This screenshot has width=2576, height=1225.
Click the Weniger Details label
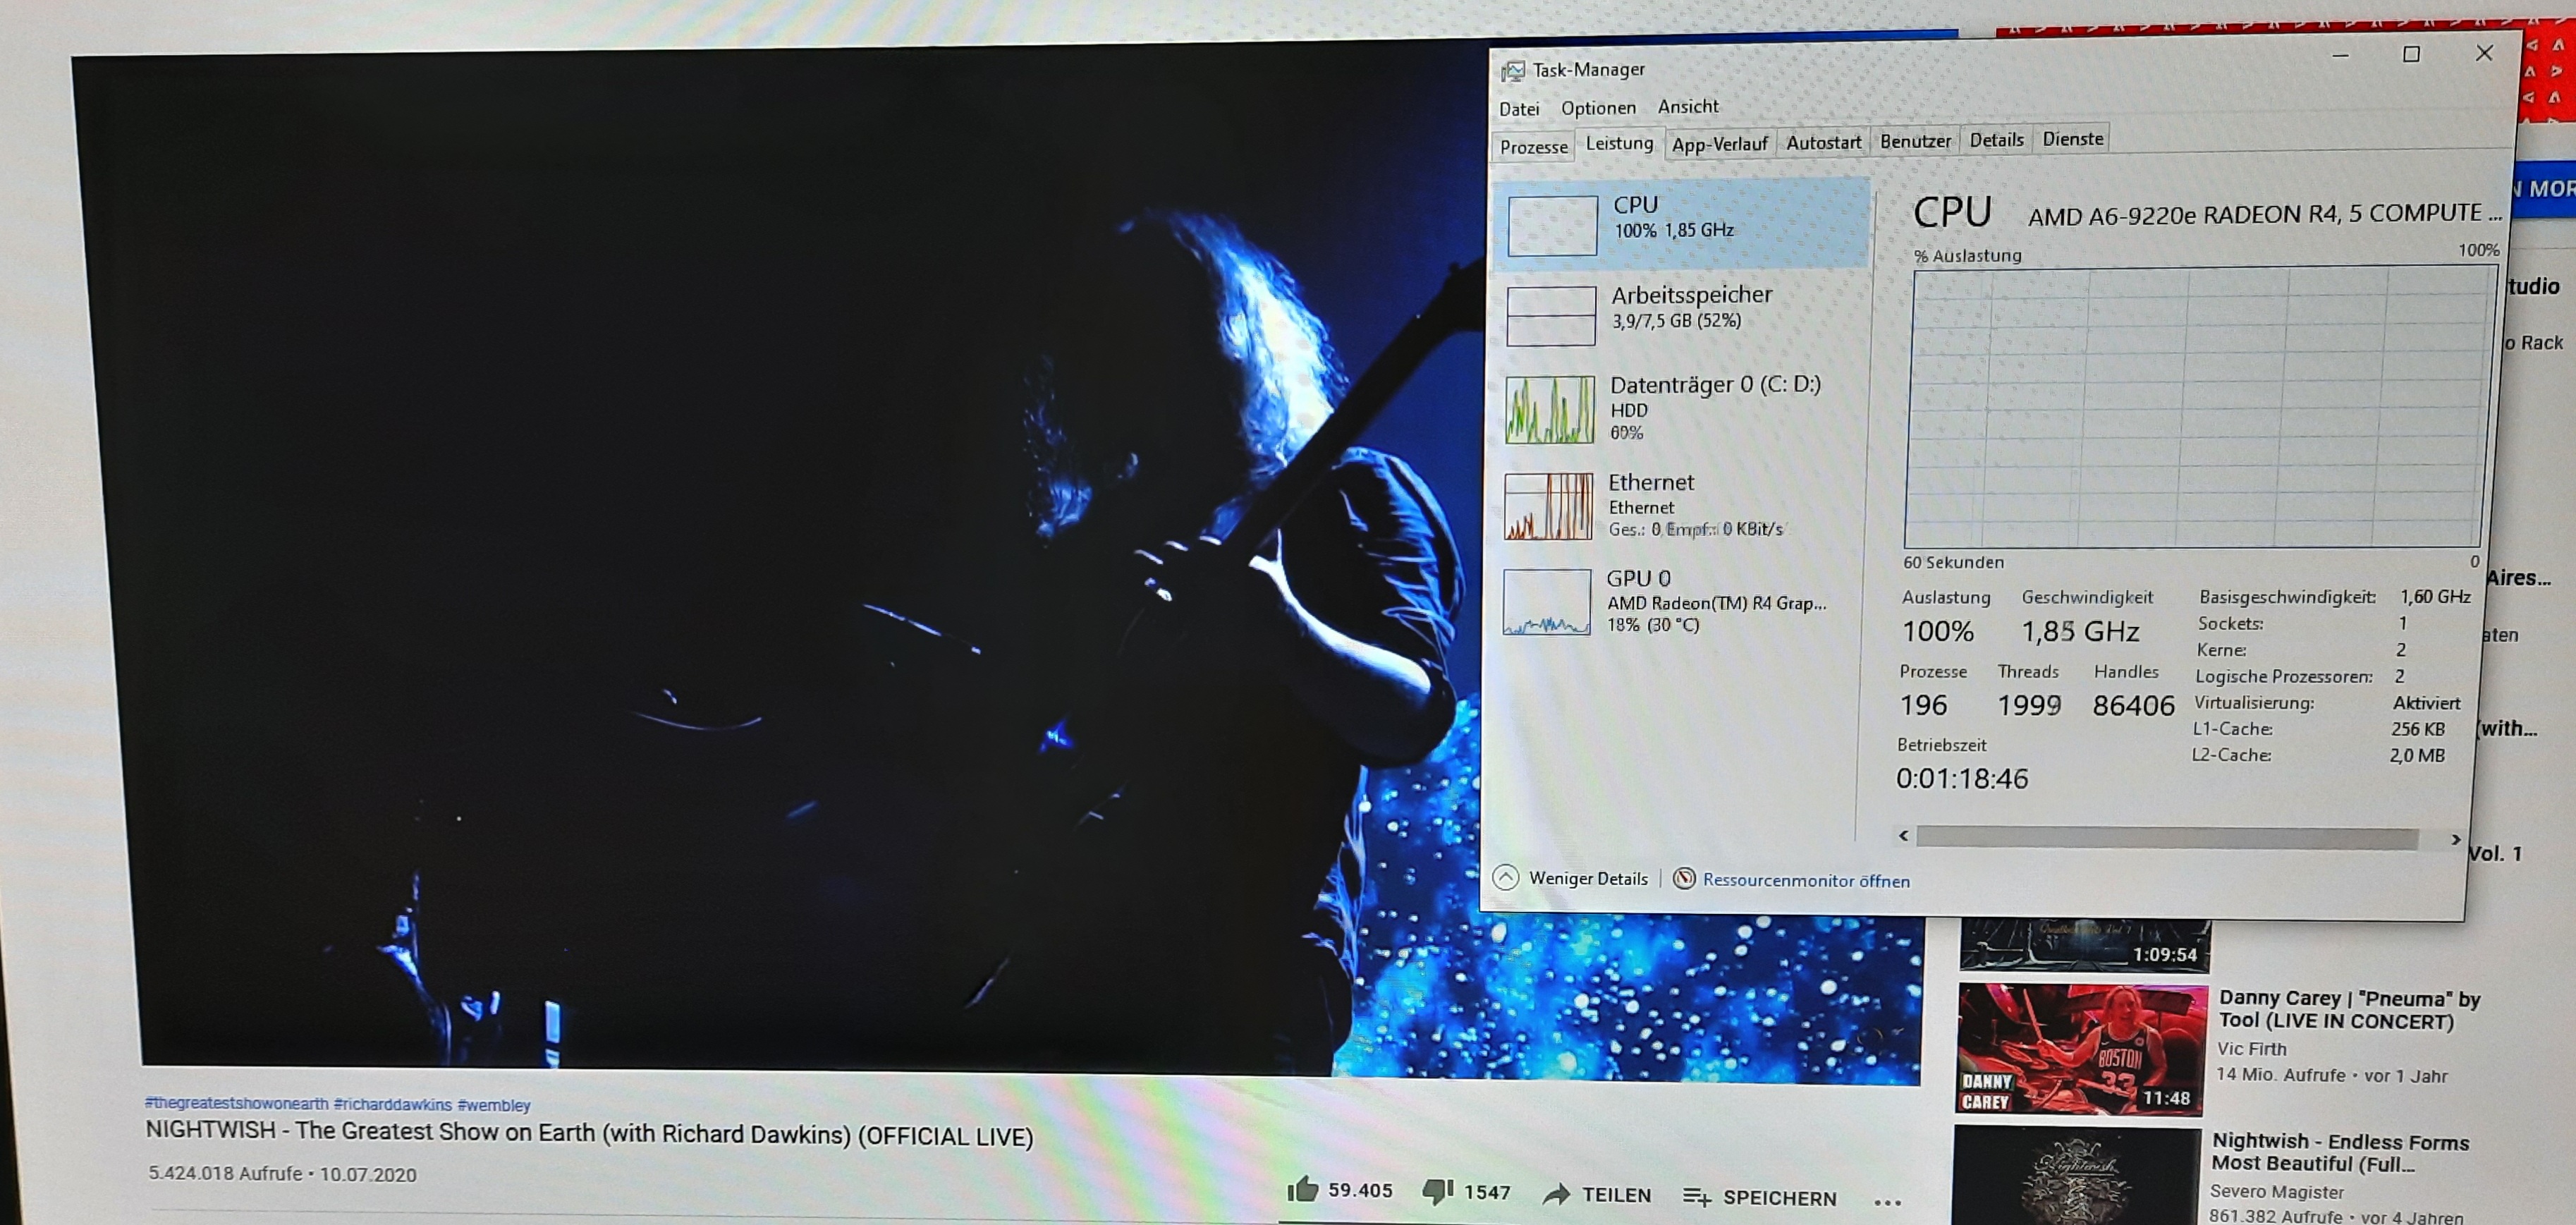click(1588, 878)
